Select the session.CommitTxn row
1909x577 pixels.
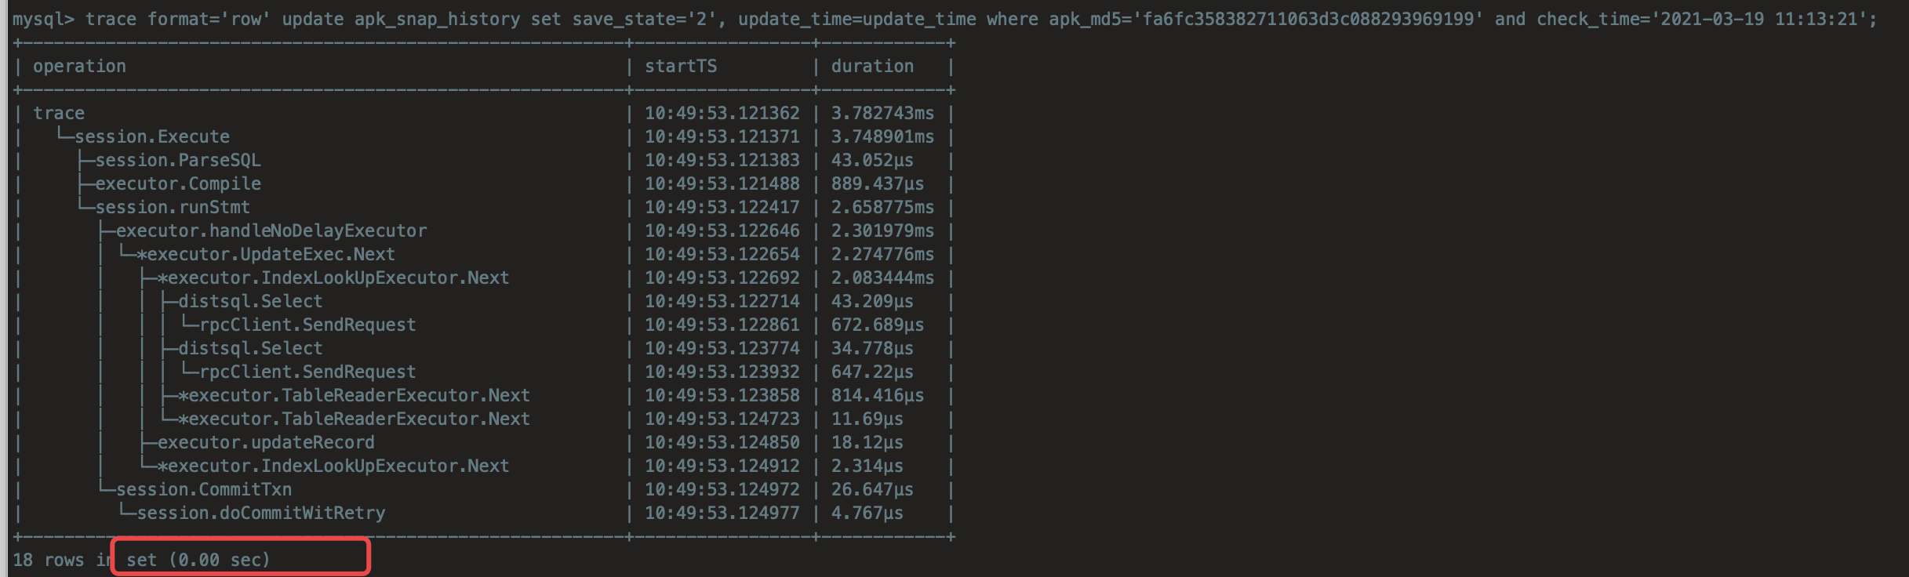click(204, 490)
